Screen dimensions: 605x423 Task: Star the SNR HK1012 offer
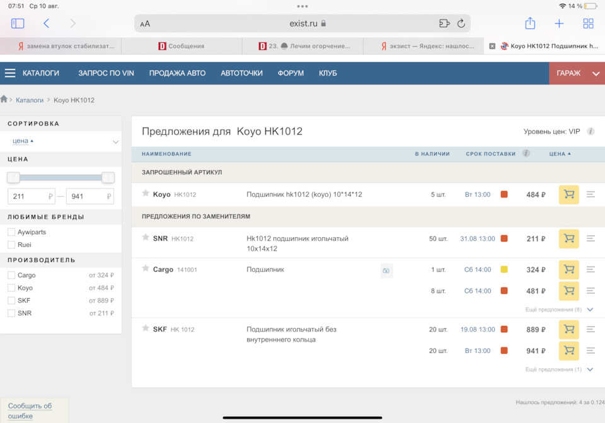[x=146, y=237]
